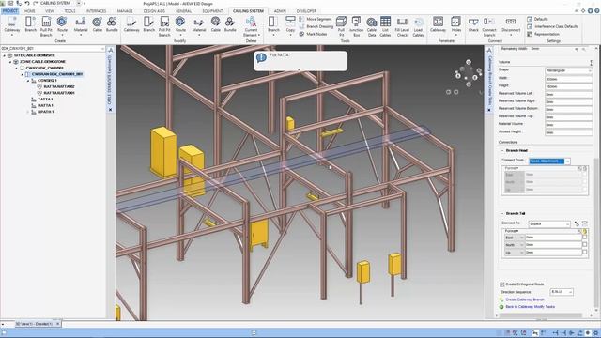Tick the Branch Tail Up checkbox
Screen dimensions: 601x338
point(584,253)
